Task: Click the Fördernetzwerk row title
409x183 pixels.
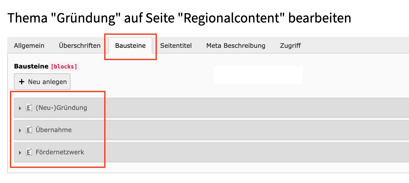Action: pos(60,152)
